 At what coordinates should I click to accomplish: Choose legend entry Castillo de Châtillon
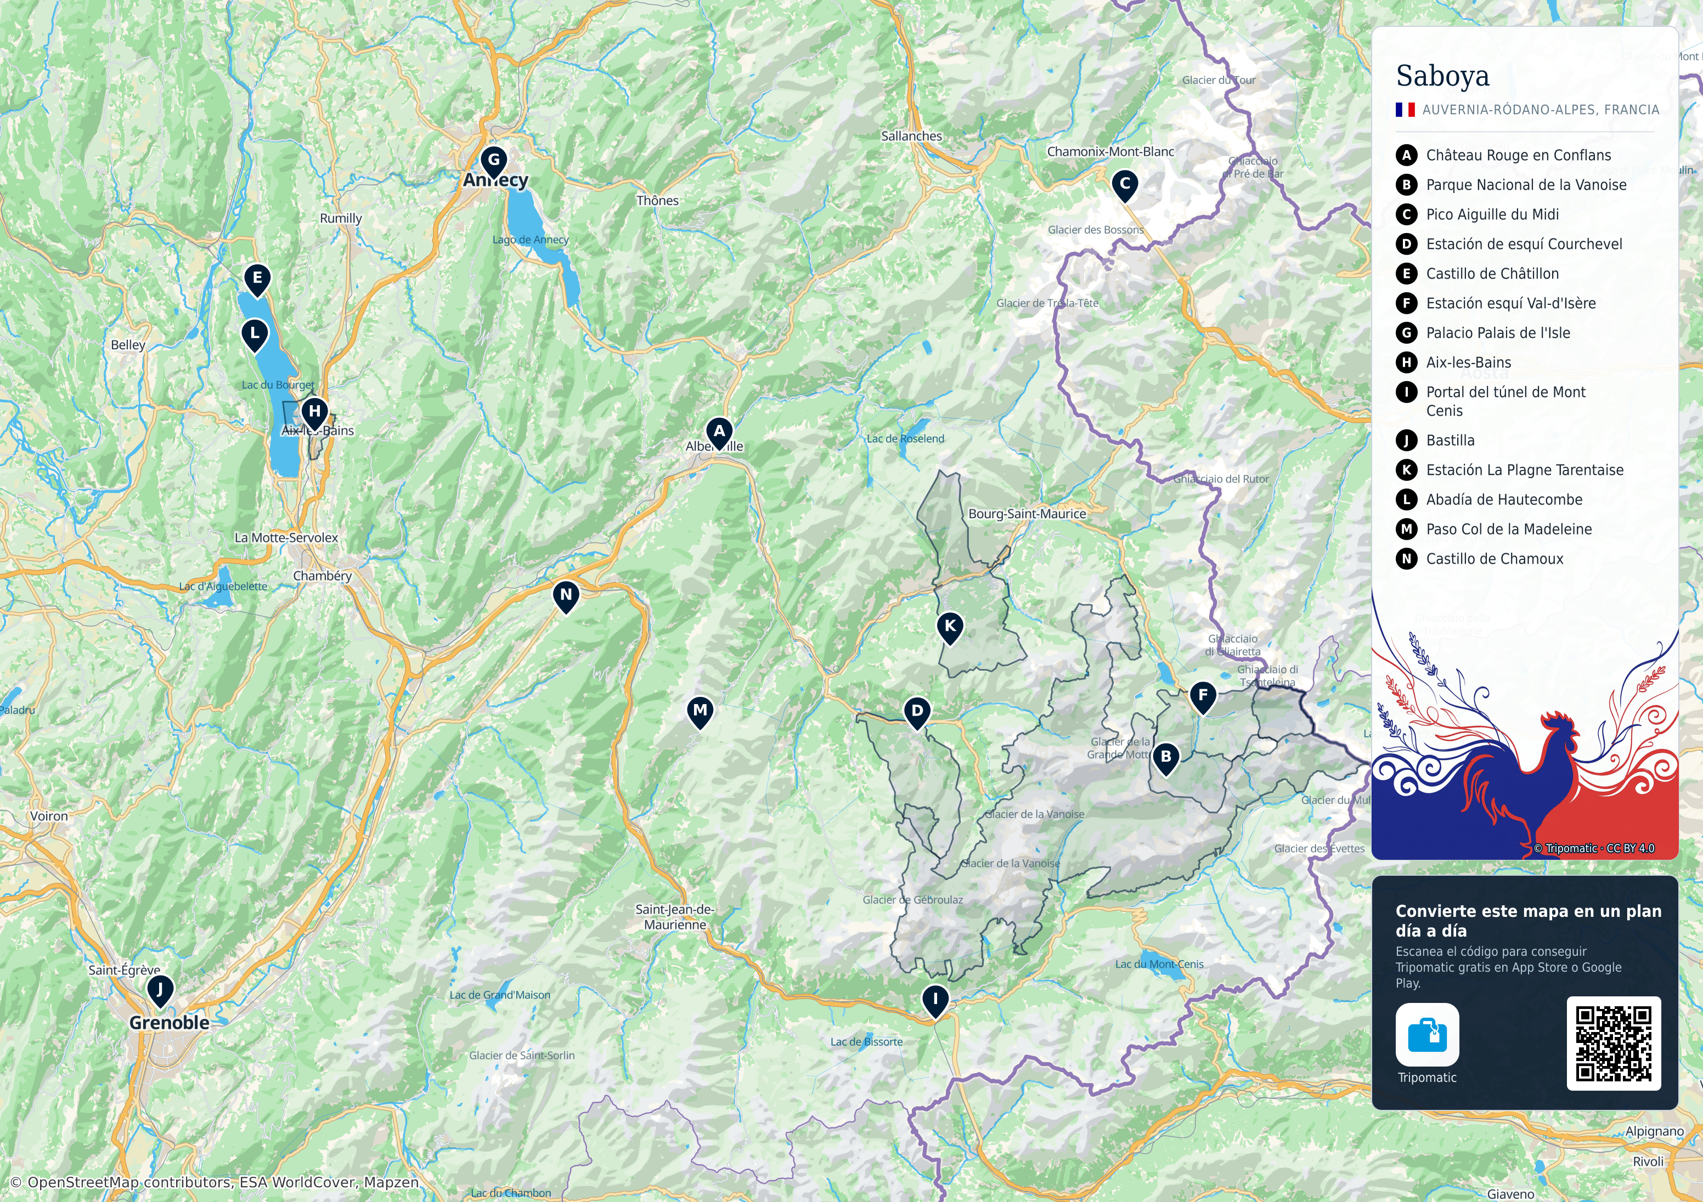[1478, 274]
